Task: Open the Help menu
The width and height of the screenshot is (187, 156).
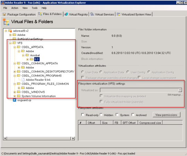Action: 44,8
